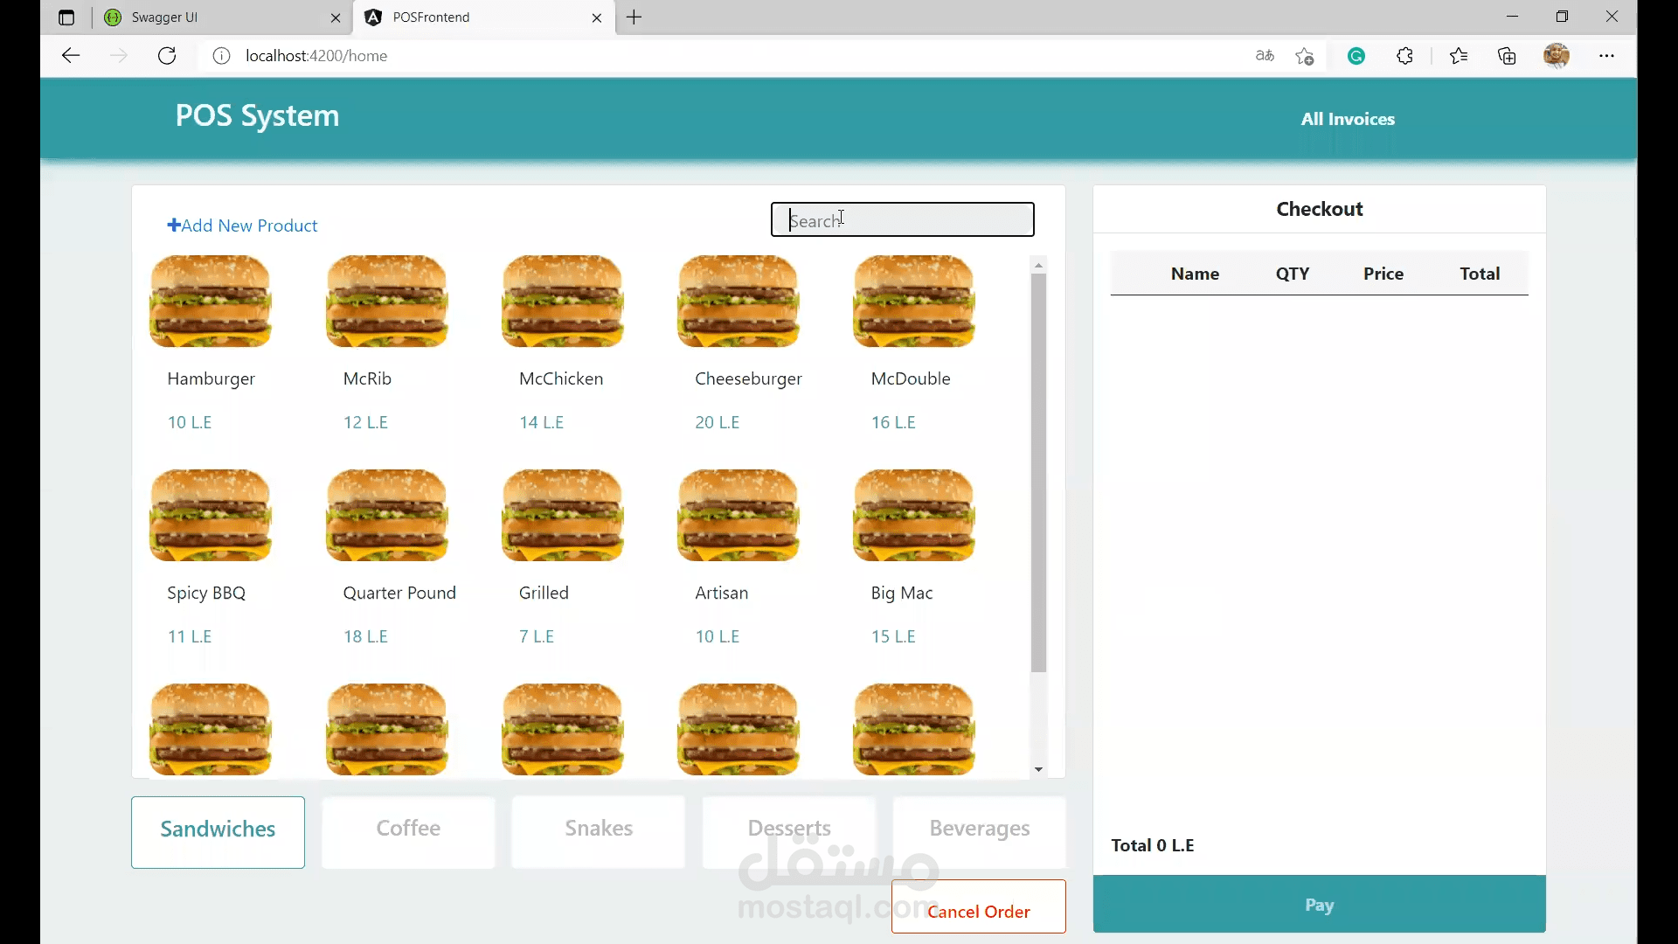This screenshot has height=944, width=1678.
Task: Click the Total column header
Action: pyautogui.click(x=1480, y=274)
